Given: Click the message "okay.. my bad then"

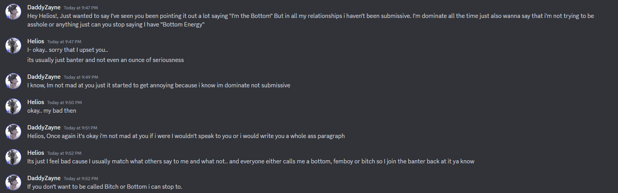Looking at the screenshot, I should 51,111.
